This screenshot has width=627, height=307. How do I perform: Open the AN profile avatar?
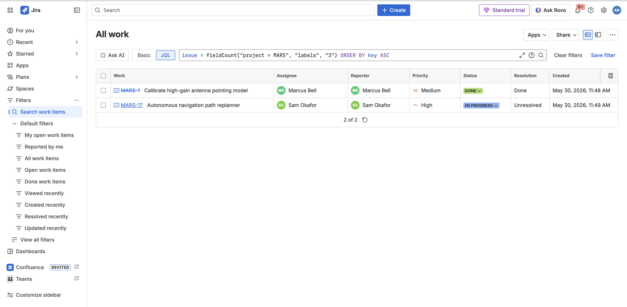click(x=617, y=10)
